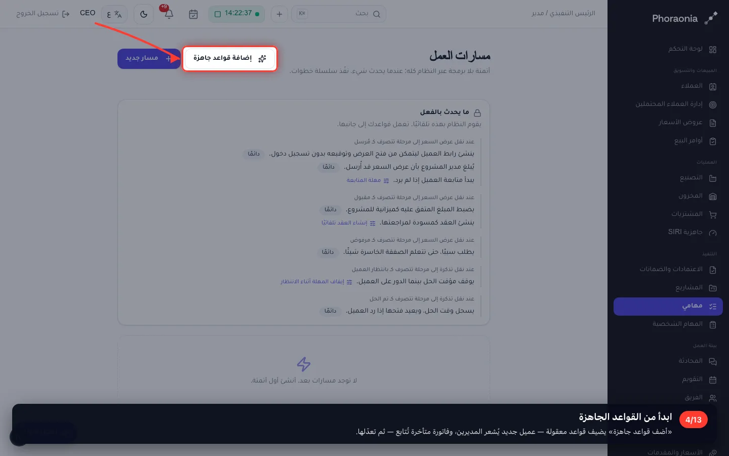Screen dimensions: 729x456
Task: Click the ابدأ من القواعد الجاهزة tour title
Action: pos(625,417)
